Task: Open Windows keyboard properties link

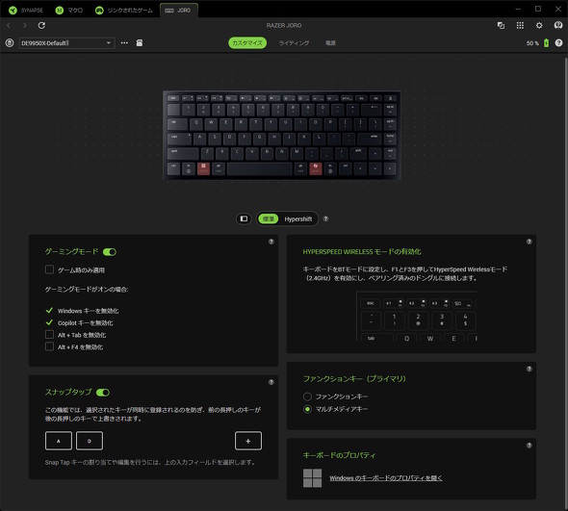Action: pos(385,478)
